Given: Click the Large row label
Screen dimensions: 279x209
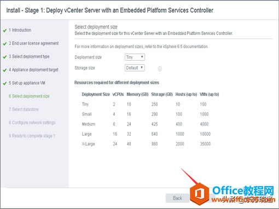Looking at the screenshot, I should [86, 134].
